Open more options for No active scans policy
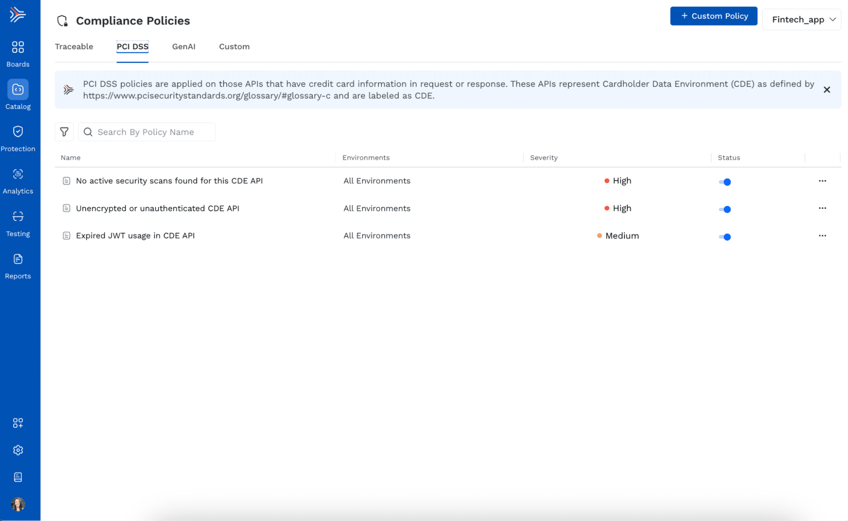The width and height of the screenshot is (848, 521). click(822, 181)
